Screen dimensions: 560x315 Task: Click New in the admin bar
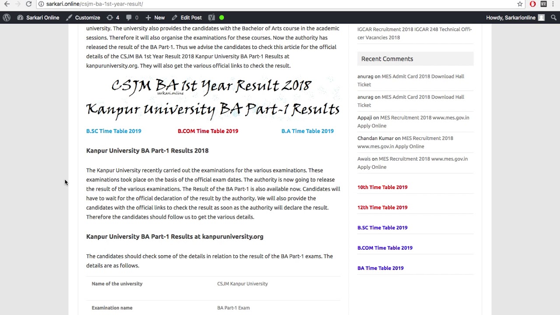click(x=155, y=17)
